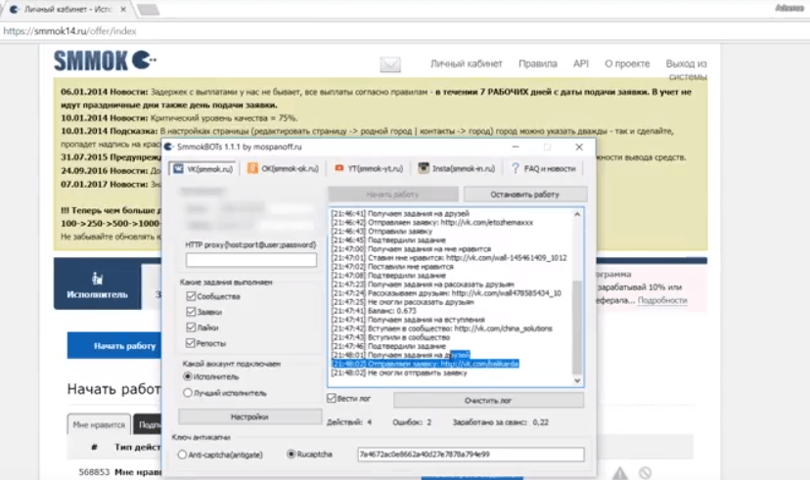
Task: Open Личный кабинет menu link
Action: (466, 64)
